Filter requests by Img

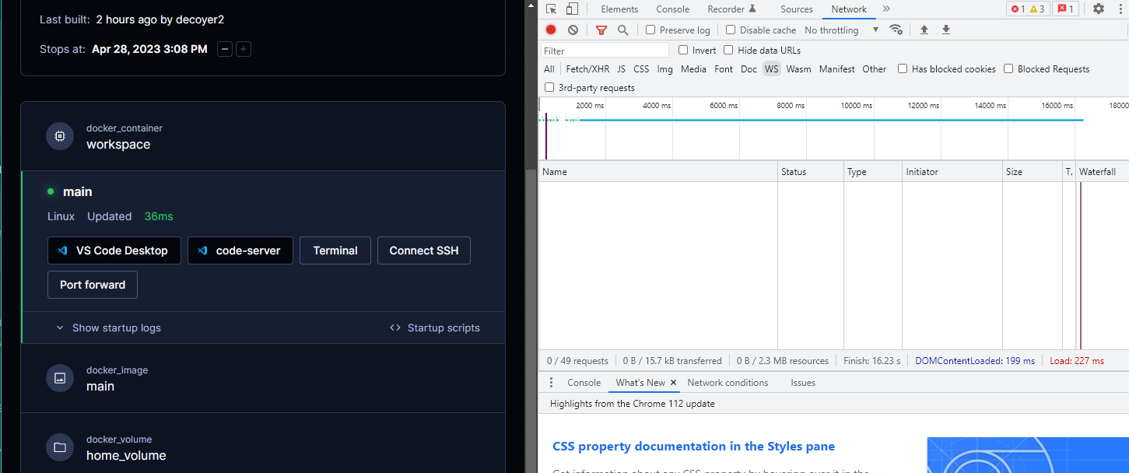664,69
